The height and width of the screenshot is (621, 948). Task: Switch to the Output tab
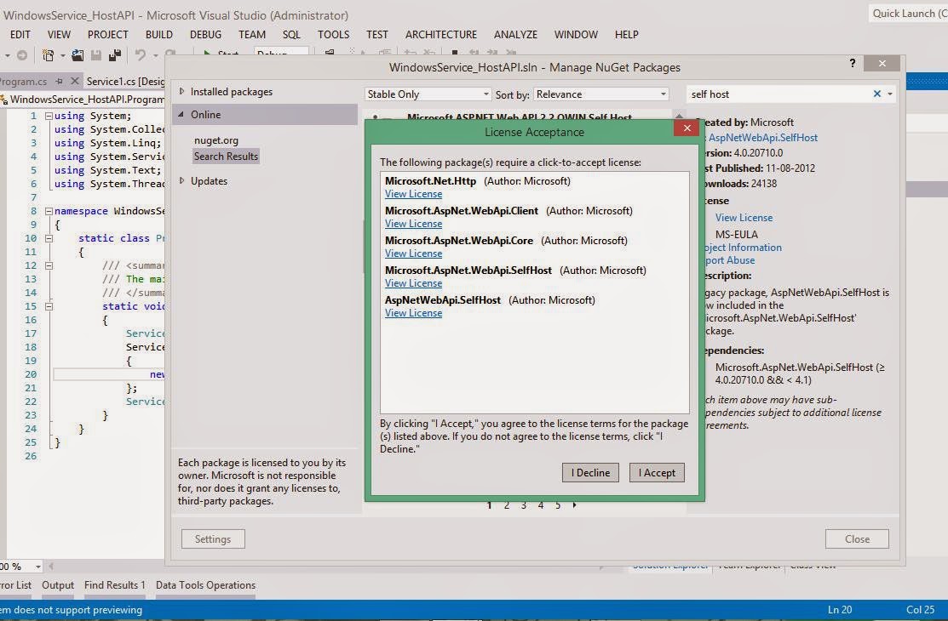(x=57, y=584)
